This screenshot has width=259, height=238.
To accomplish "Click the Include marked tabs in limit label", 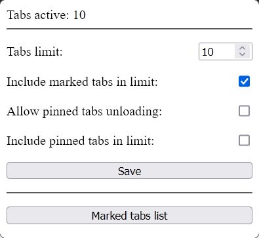I will 82,82.
